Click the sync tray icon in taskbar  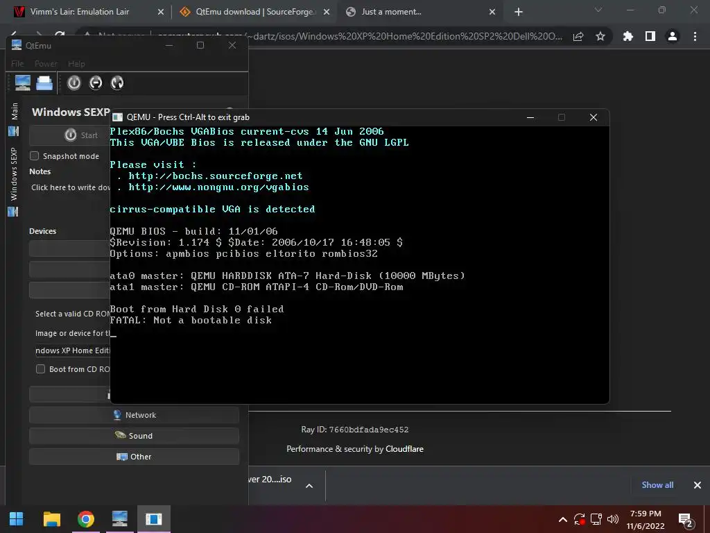point(579,519)
